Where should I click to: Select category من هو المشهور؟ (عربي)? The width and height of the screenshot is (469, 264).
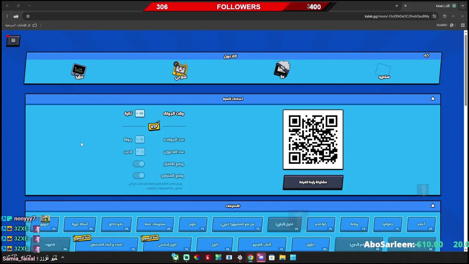pos(237,224)
